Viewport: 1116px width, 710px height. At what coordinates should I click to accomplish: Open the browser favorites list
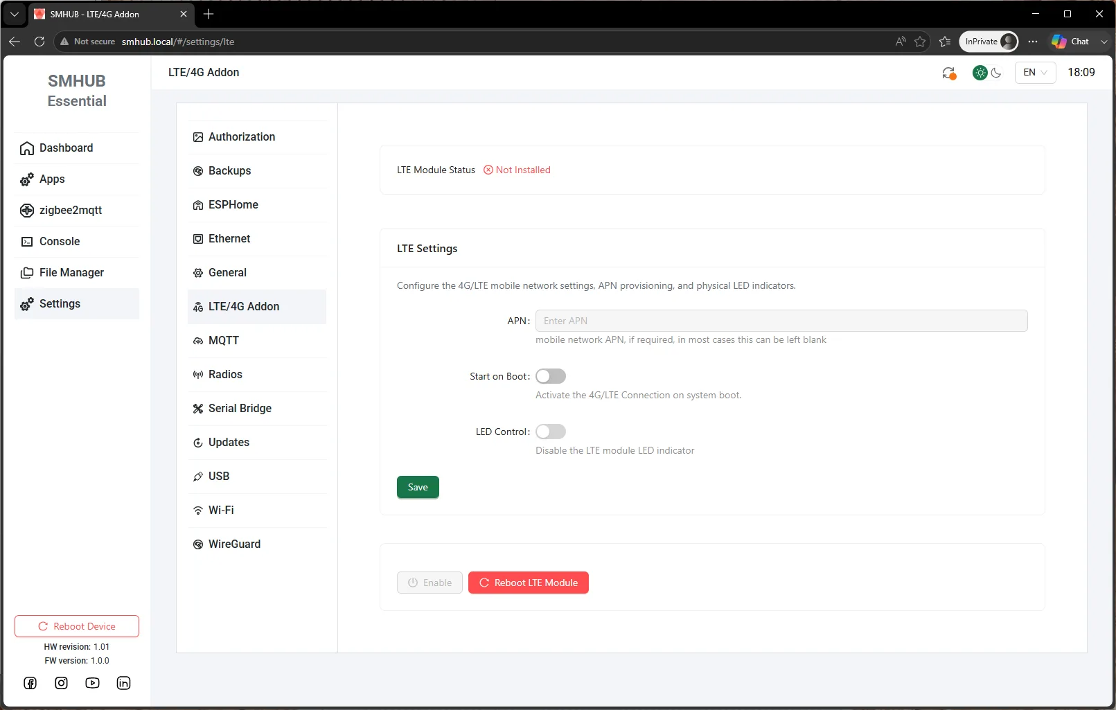(x=945, y=42)
